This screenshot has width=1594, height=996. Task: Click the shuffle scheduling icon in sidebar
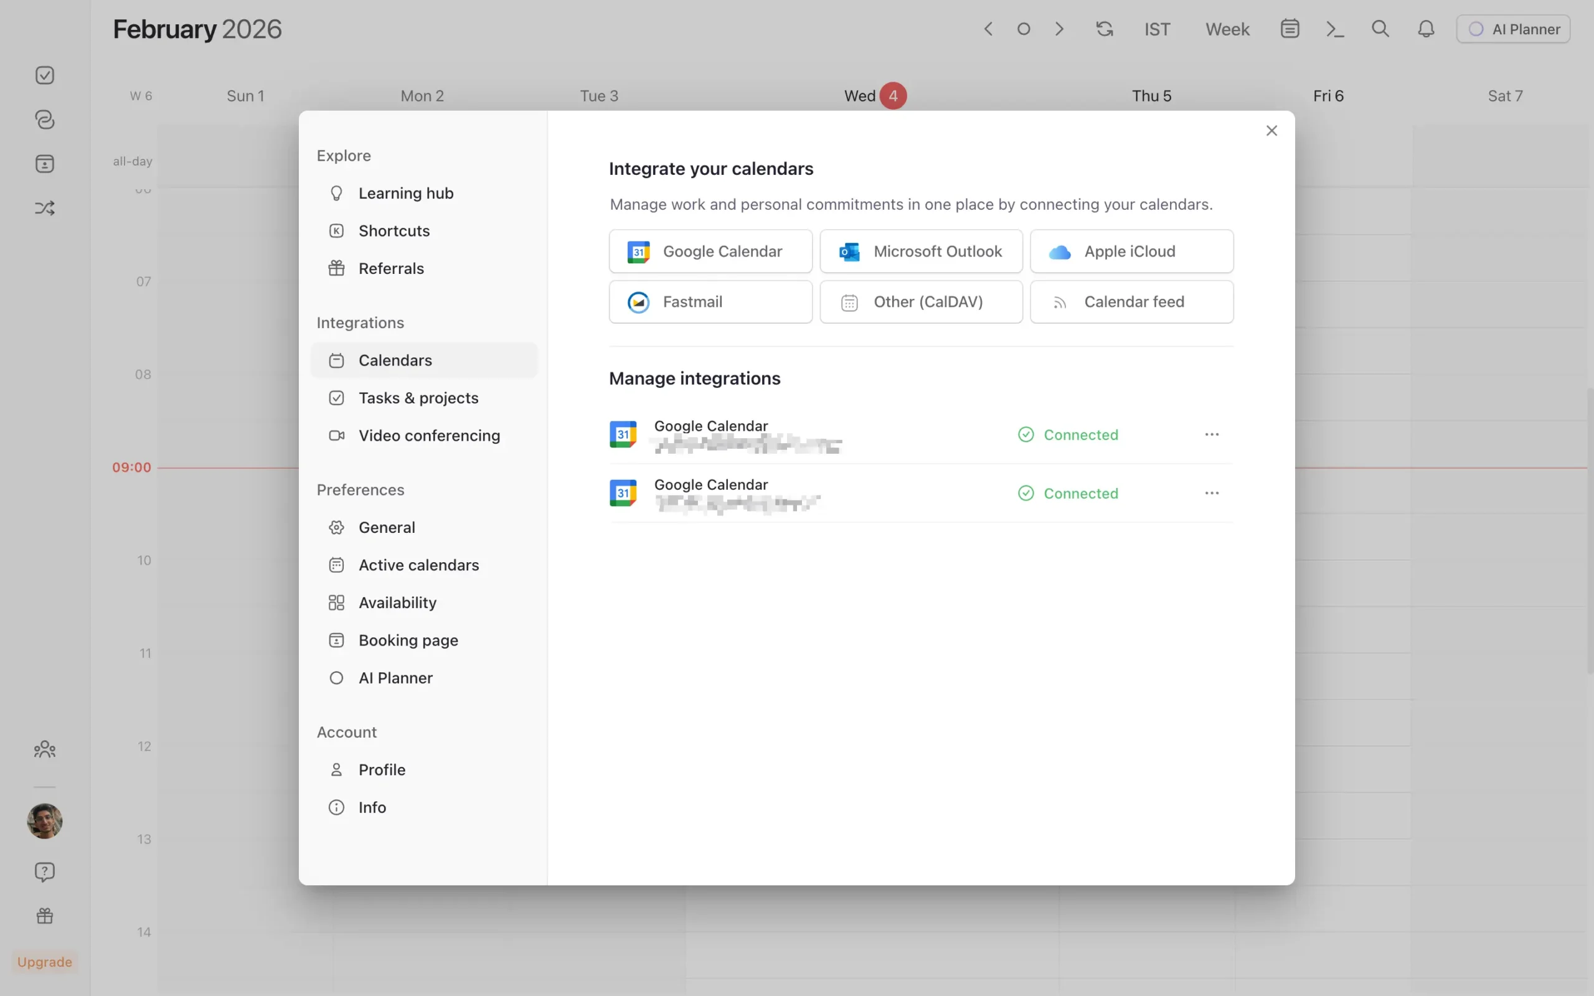click(44, 207)
